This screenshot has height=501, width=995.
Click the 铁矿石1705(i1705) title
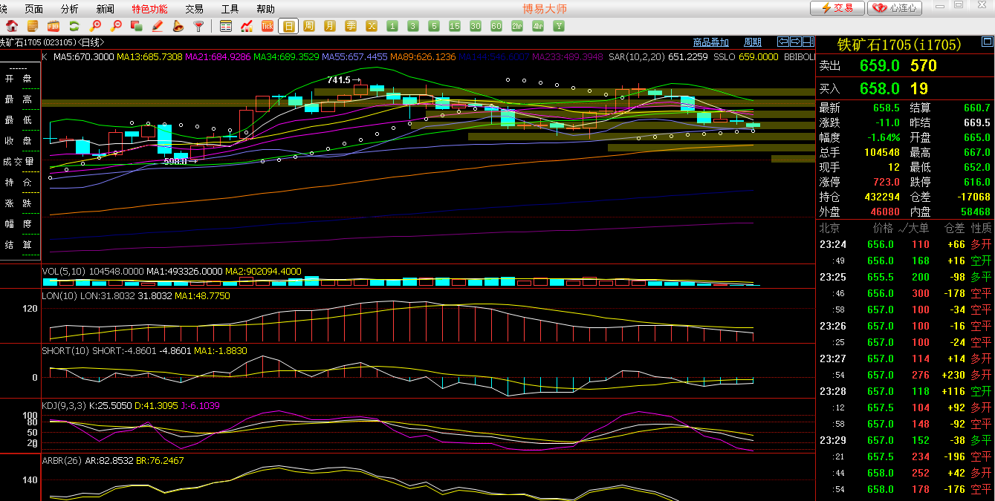[898, 45]
